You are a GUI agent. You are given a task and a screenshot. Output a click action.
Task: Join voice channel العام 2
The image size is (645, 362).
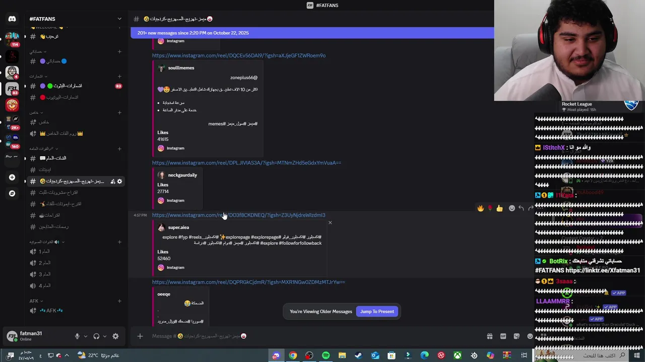pos(76,263)
